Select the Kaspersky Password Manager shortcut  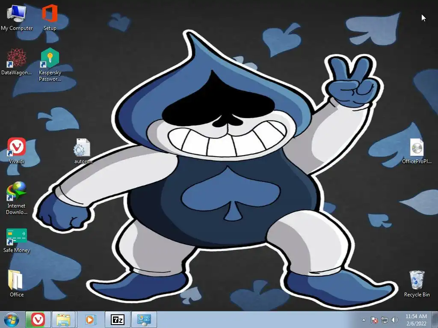coord(50,65)
